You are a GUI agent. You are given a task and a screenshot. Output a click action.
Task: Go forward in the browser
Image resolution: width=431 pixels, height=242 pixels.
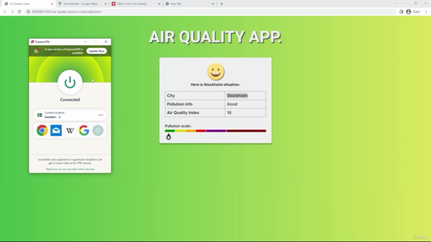(12, 11)
